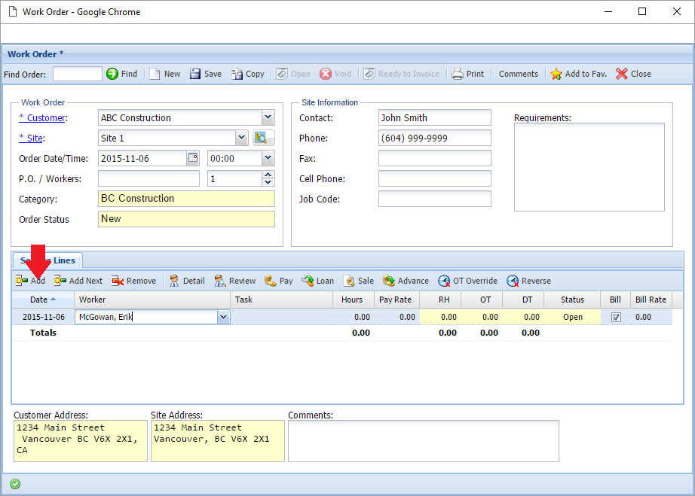Click OT Override button

pos(467,281)
